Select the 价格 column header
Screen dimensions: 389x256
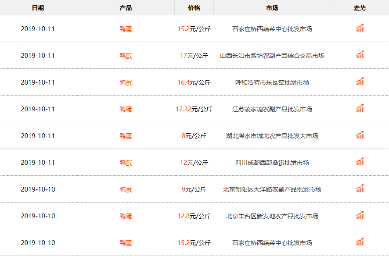pos(194,8)
